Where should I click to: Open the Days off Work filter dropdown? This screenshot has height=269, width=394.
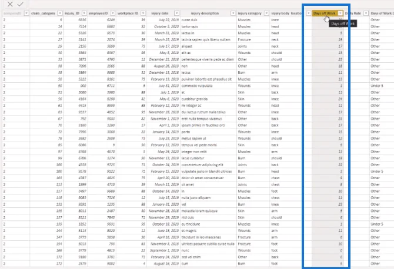tap(340, 14)
